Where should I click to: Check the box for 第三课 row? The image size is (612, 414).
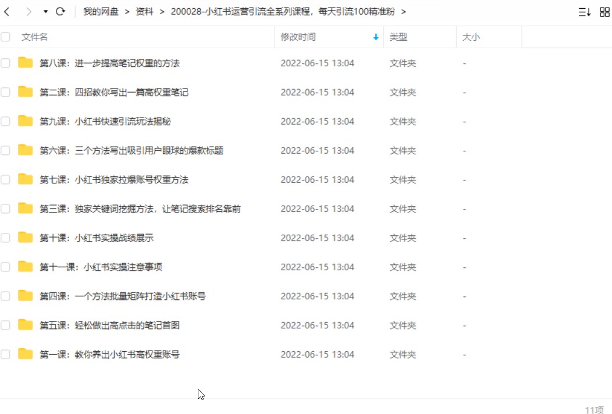[5, 208]
